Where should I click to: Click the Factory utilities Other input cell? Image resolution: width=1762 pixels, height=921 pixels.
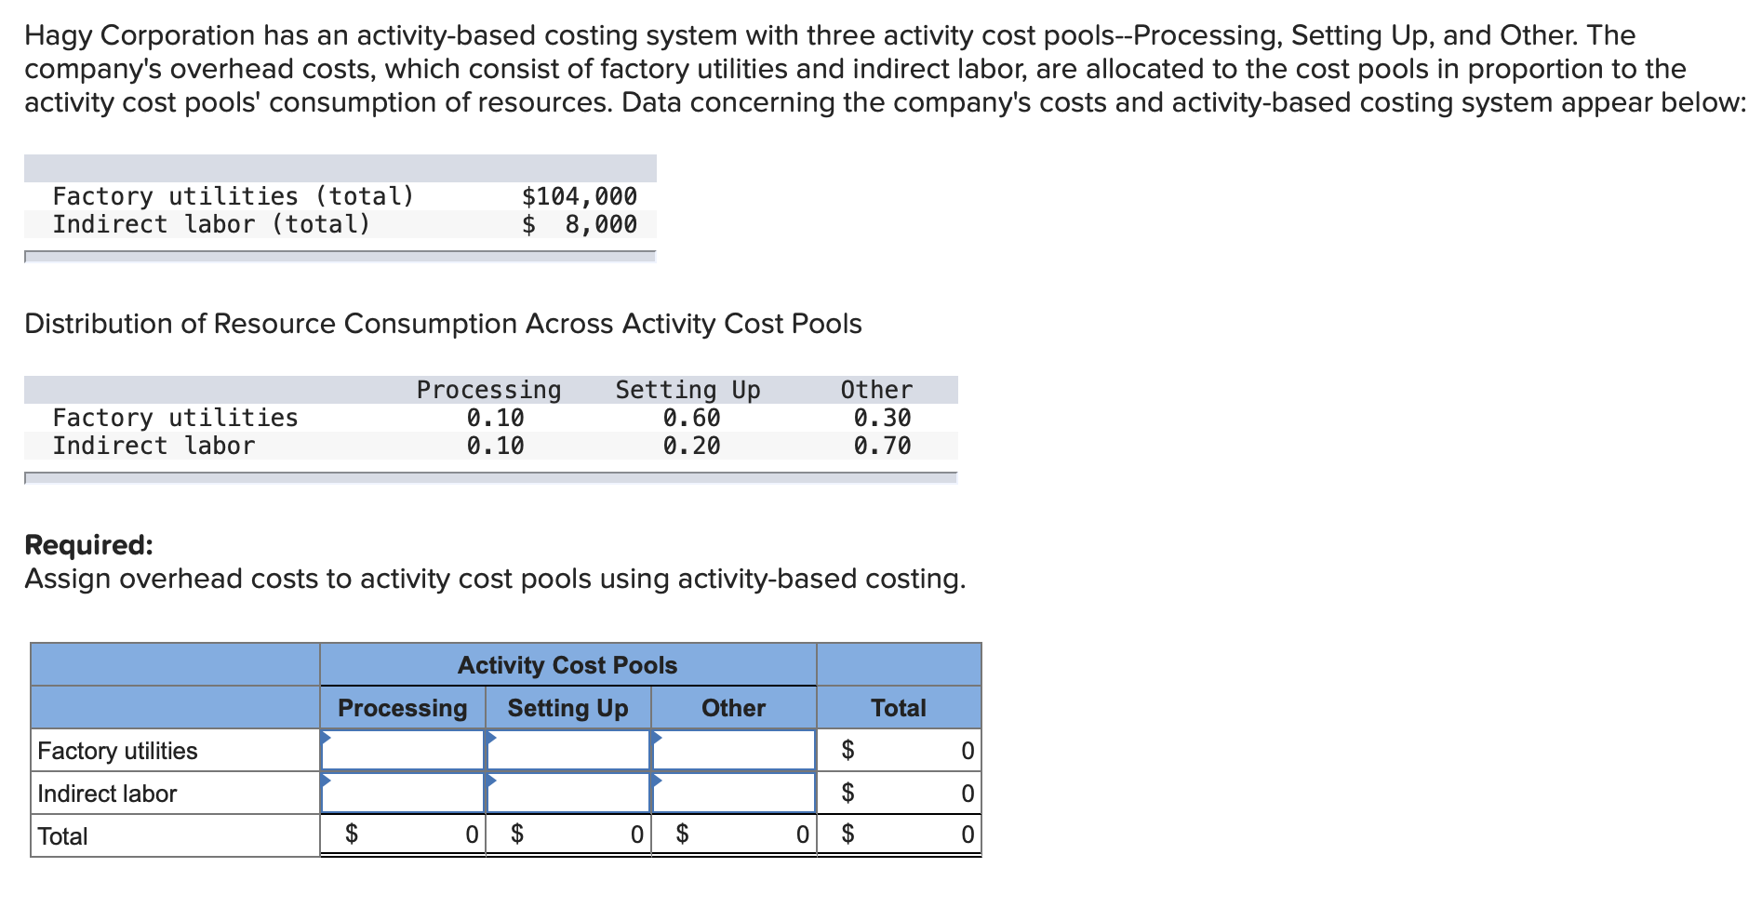tap(733, 750)
